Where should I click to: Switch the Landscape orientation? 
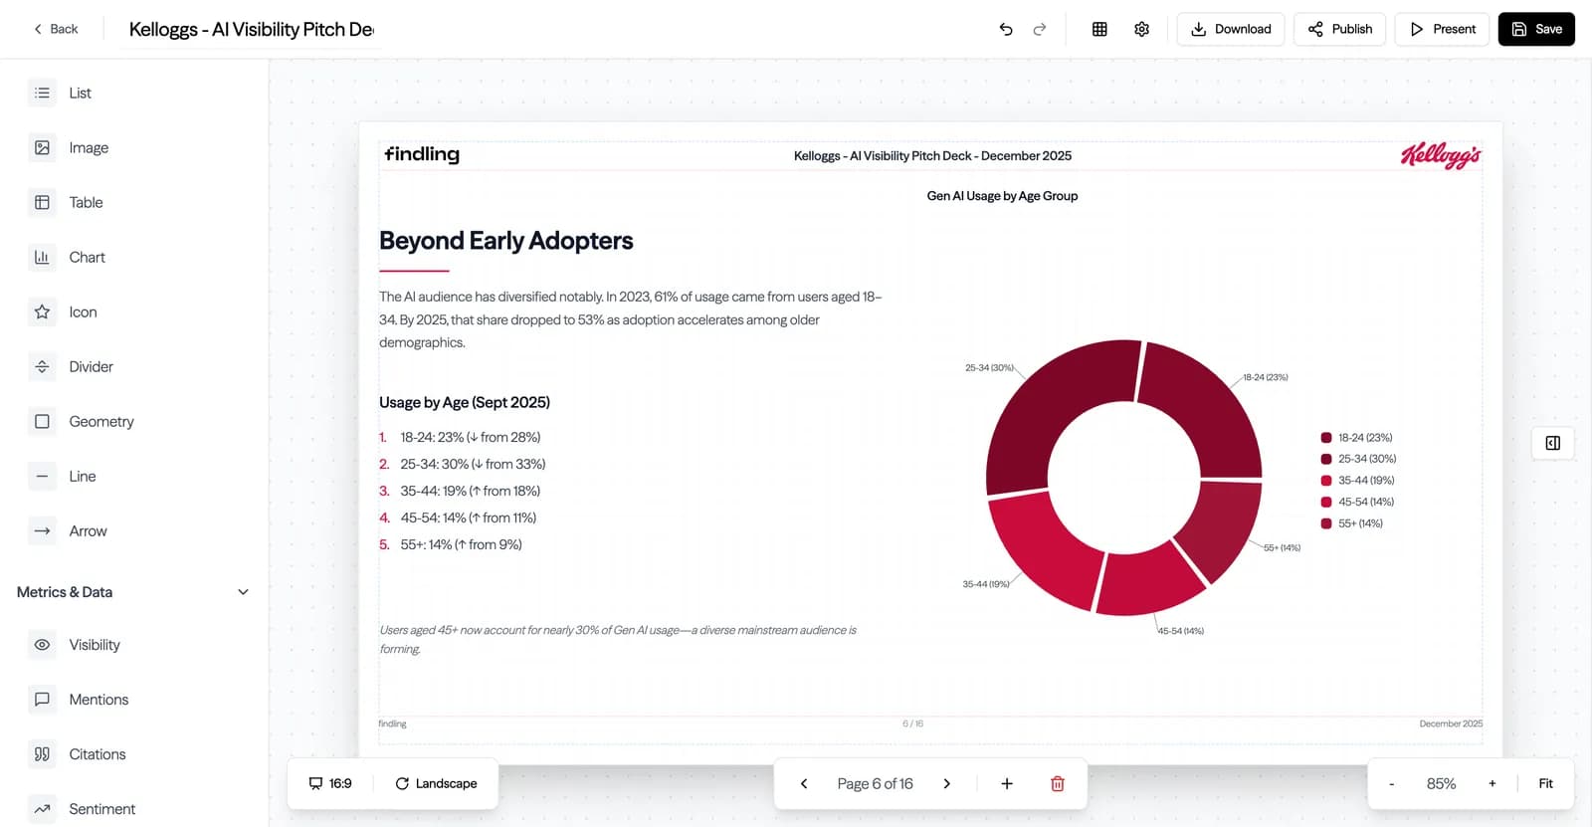(436, 783)
